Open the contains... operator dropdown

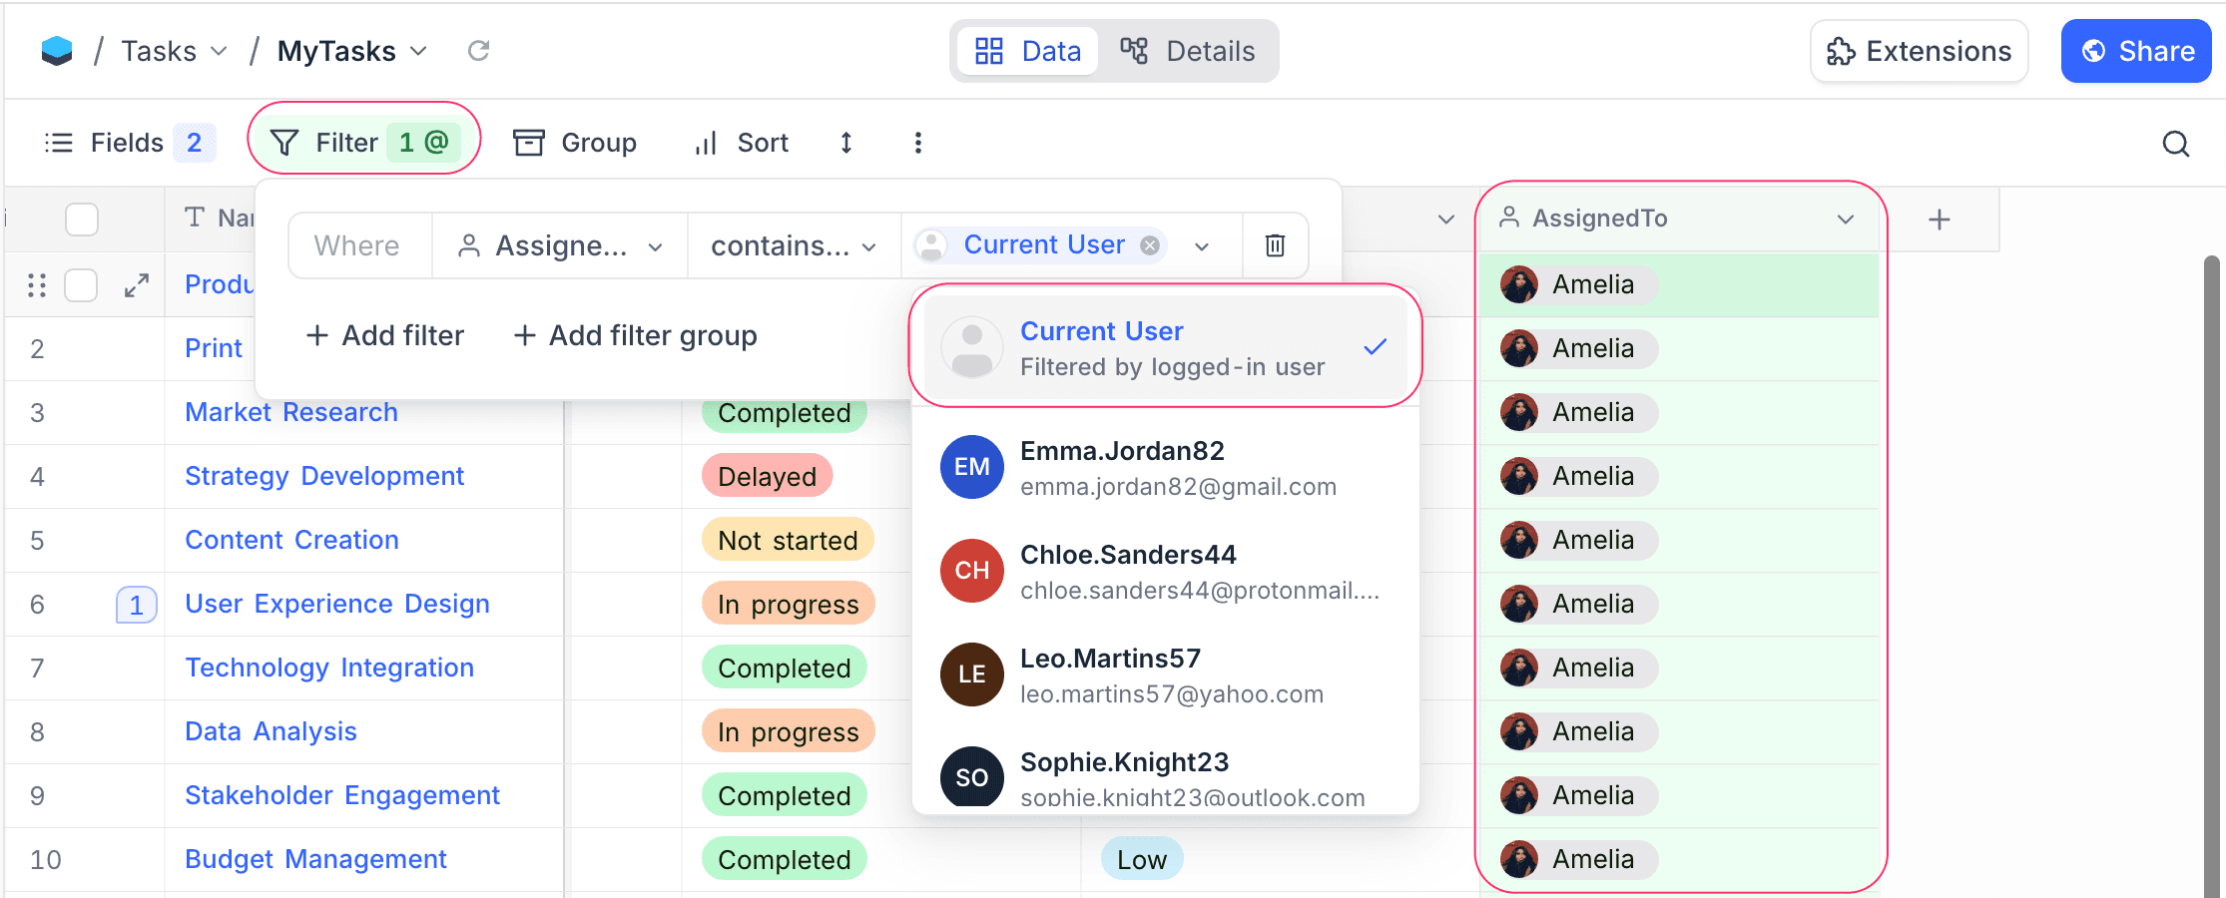click(x=793, y=245)
